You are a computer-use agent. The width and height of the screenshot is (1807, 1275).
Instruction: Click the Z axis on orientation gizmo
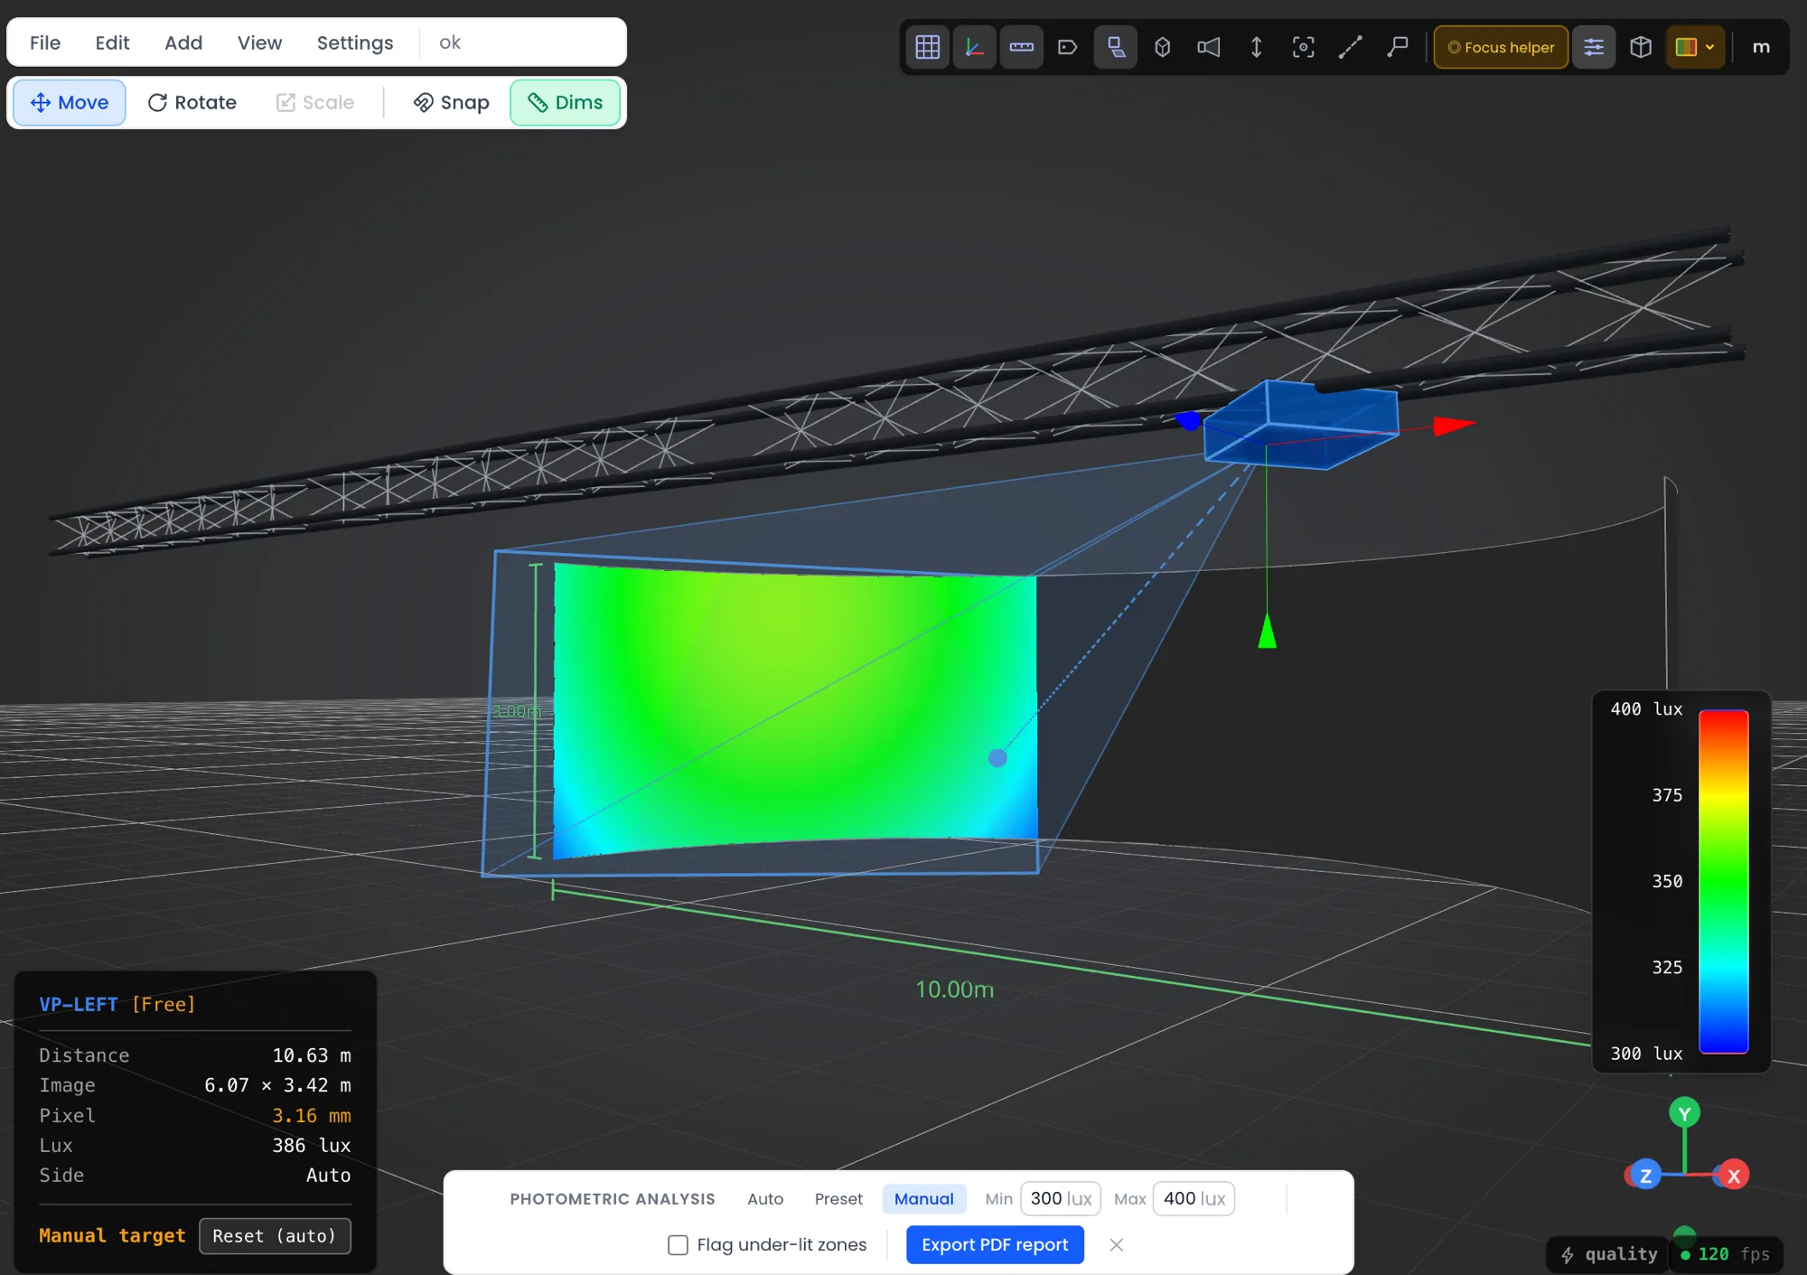(x=1645, y=1176)
